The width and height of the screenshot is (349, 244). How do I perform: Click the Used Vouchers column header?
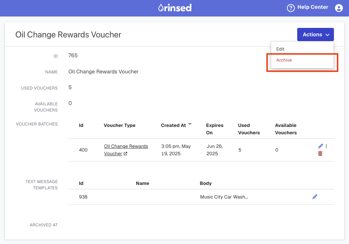[249, 129]
